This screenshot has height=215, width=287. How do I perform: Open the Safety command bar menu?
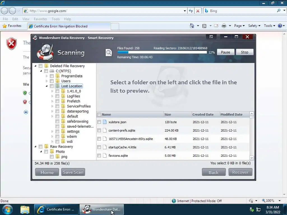[254, 26]
